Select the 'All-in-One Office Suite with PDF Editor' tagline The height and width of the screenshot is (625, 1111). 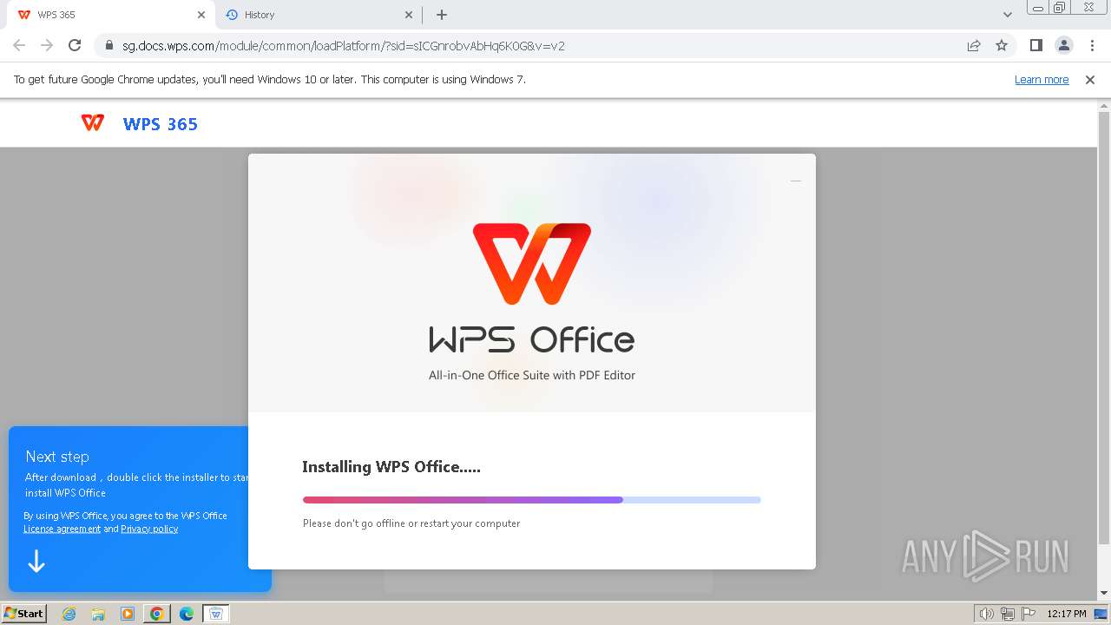pos(532,376)
